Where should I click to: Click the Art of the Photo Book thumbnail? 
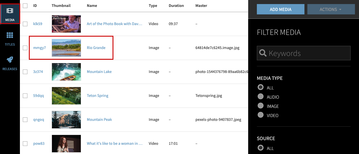(66, 24)
